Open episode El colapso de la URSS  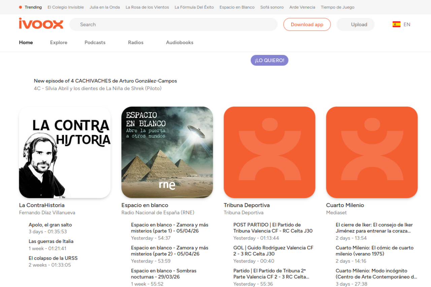(x=53, y=258)
